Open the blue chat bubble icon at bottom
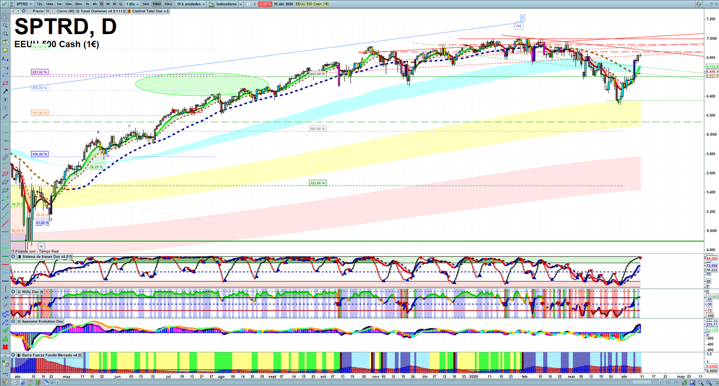Screen dimensions: 719x386 click(22, 382)
